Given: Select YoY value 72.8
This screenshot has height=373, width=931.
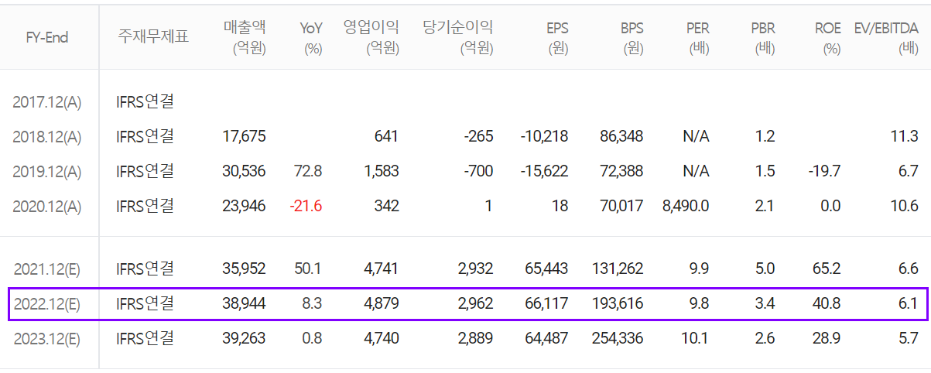Looking at the screenshot, I should pos(309,172).
